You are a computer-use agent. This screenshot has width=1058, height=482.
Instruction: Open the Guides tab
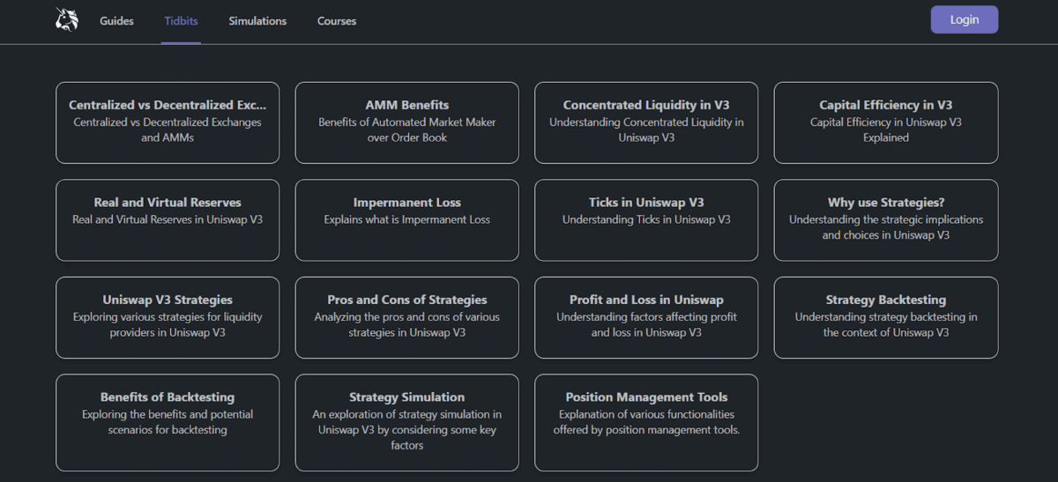(116, 20)
